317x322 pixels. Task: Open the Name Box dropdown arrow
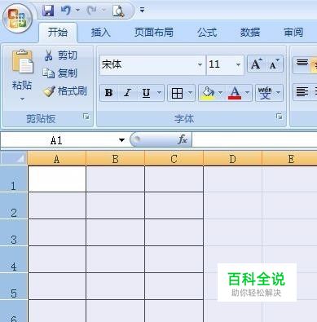pos(121,140)
